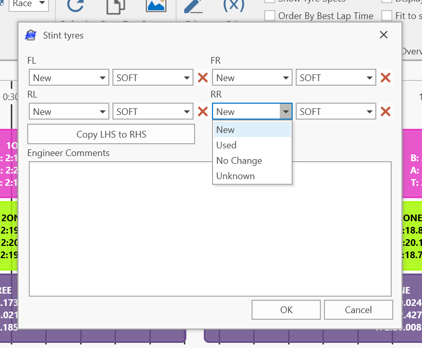422x348 pixels.
Task: Click the (x) variable icon in the toolbar
Action: coord(233,5)
